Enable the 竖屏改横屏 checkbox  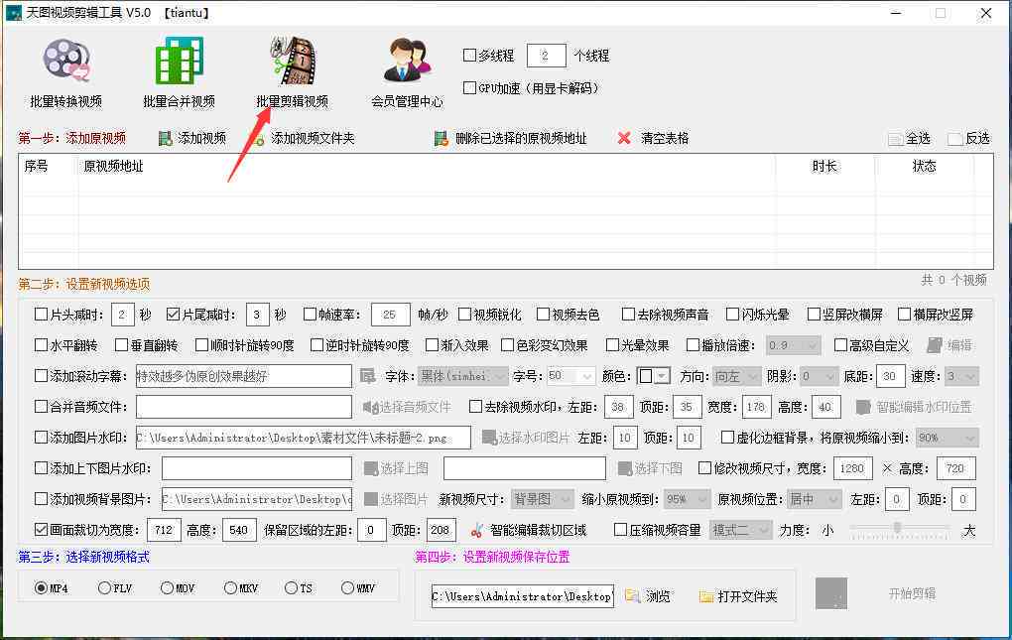coord(814,315)
